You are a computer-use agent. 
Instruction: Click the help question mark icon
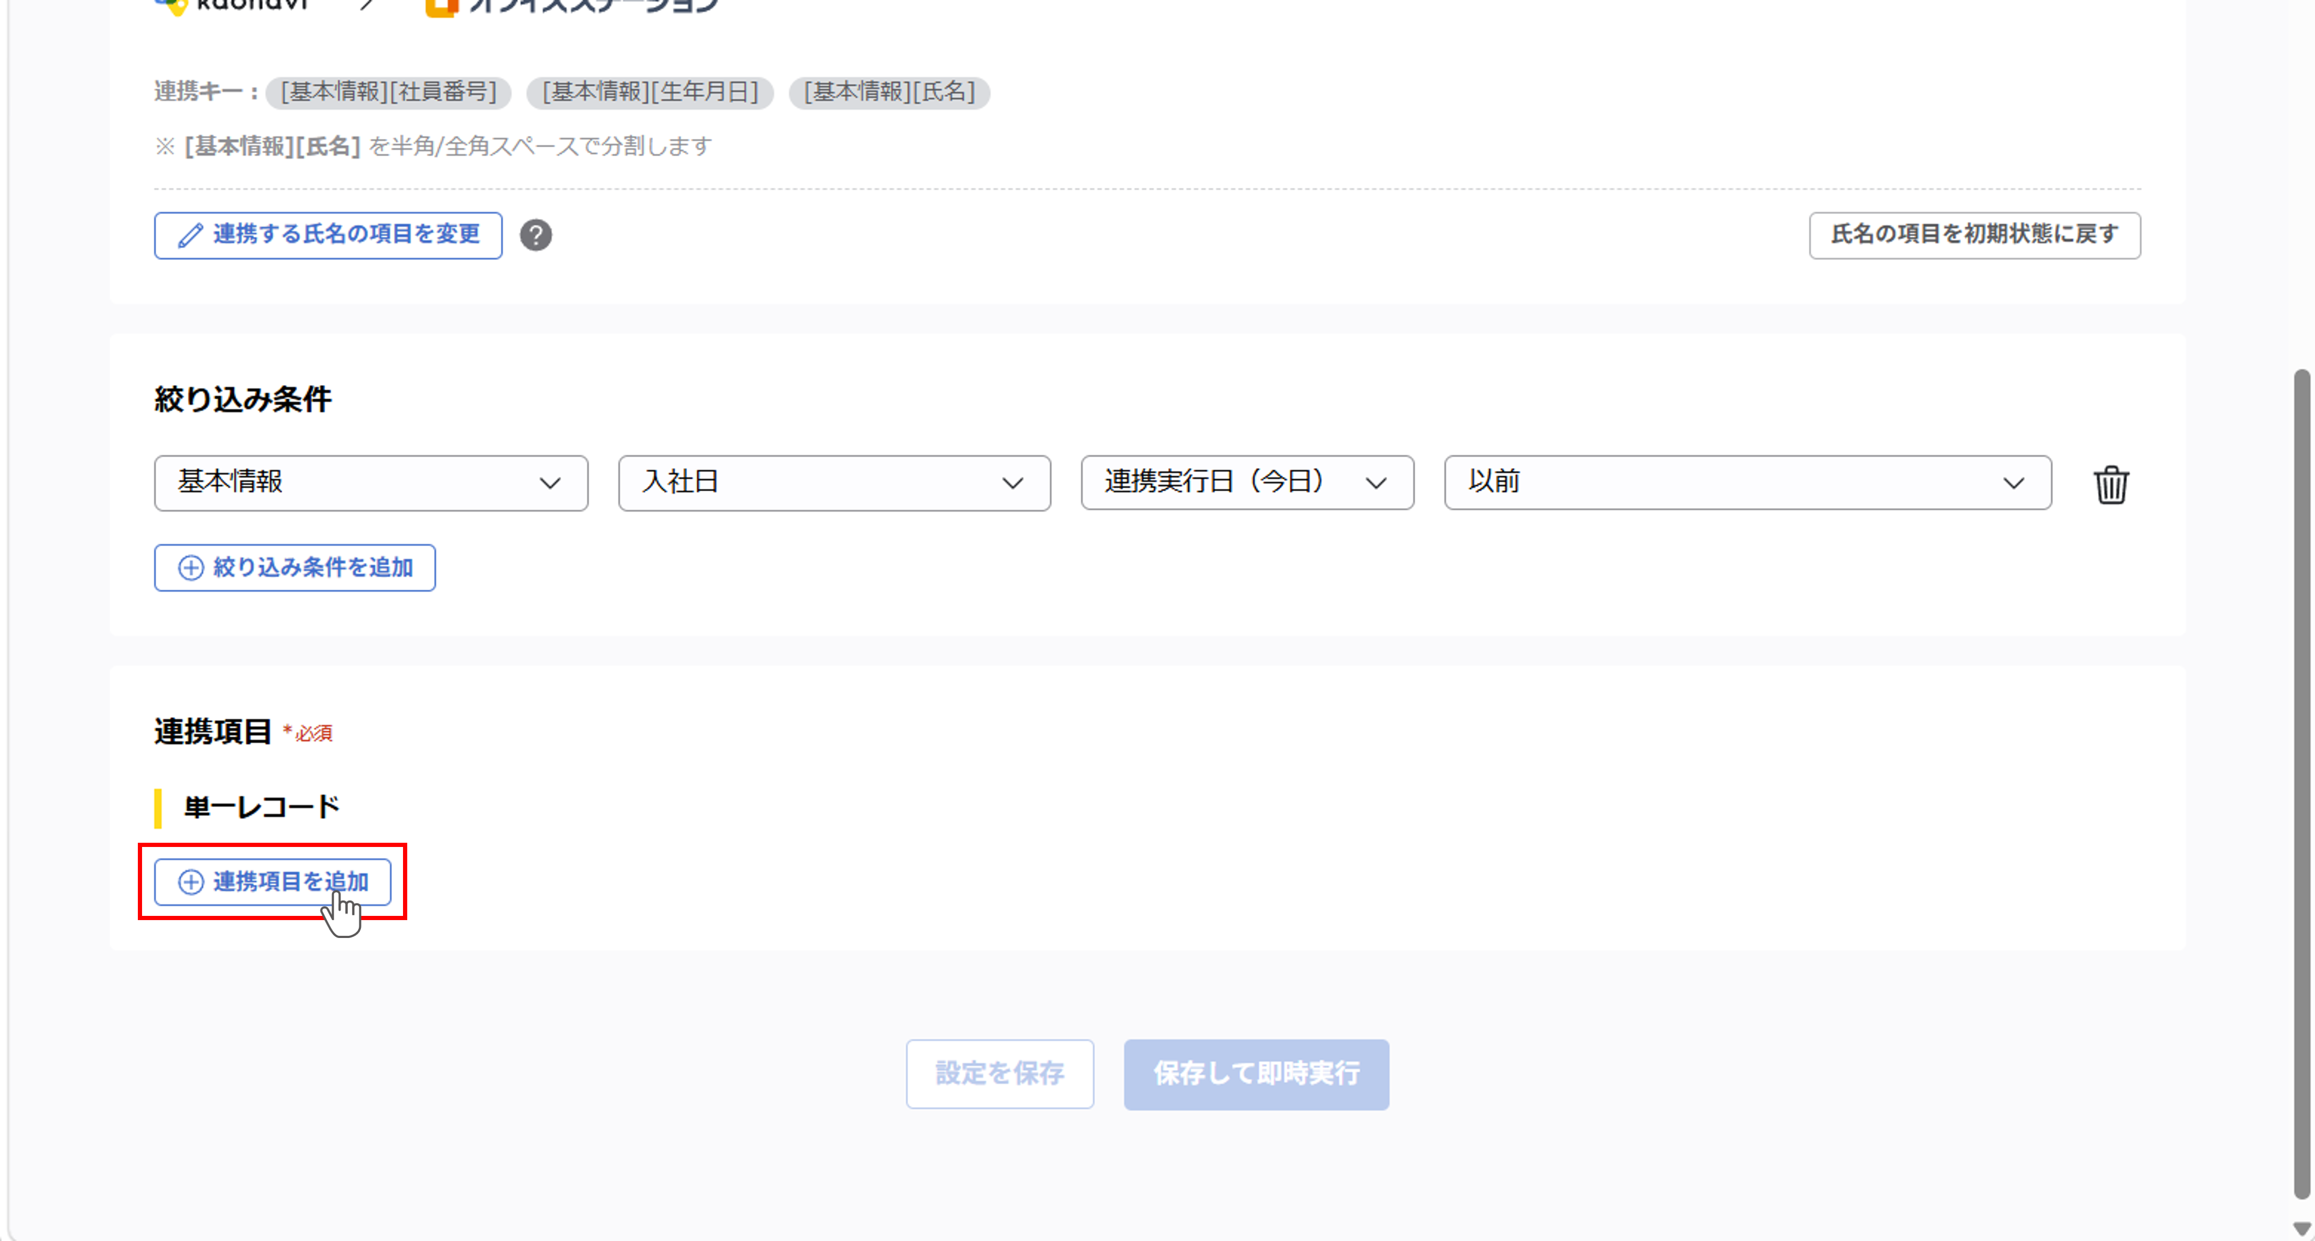pos(536,236)
